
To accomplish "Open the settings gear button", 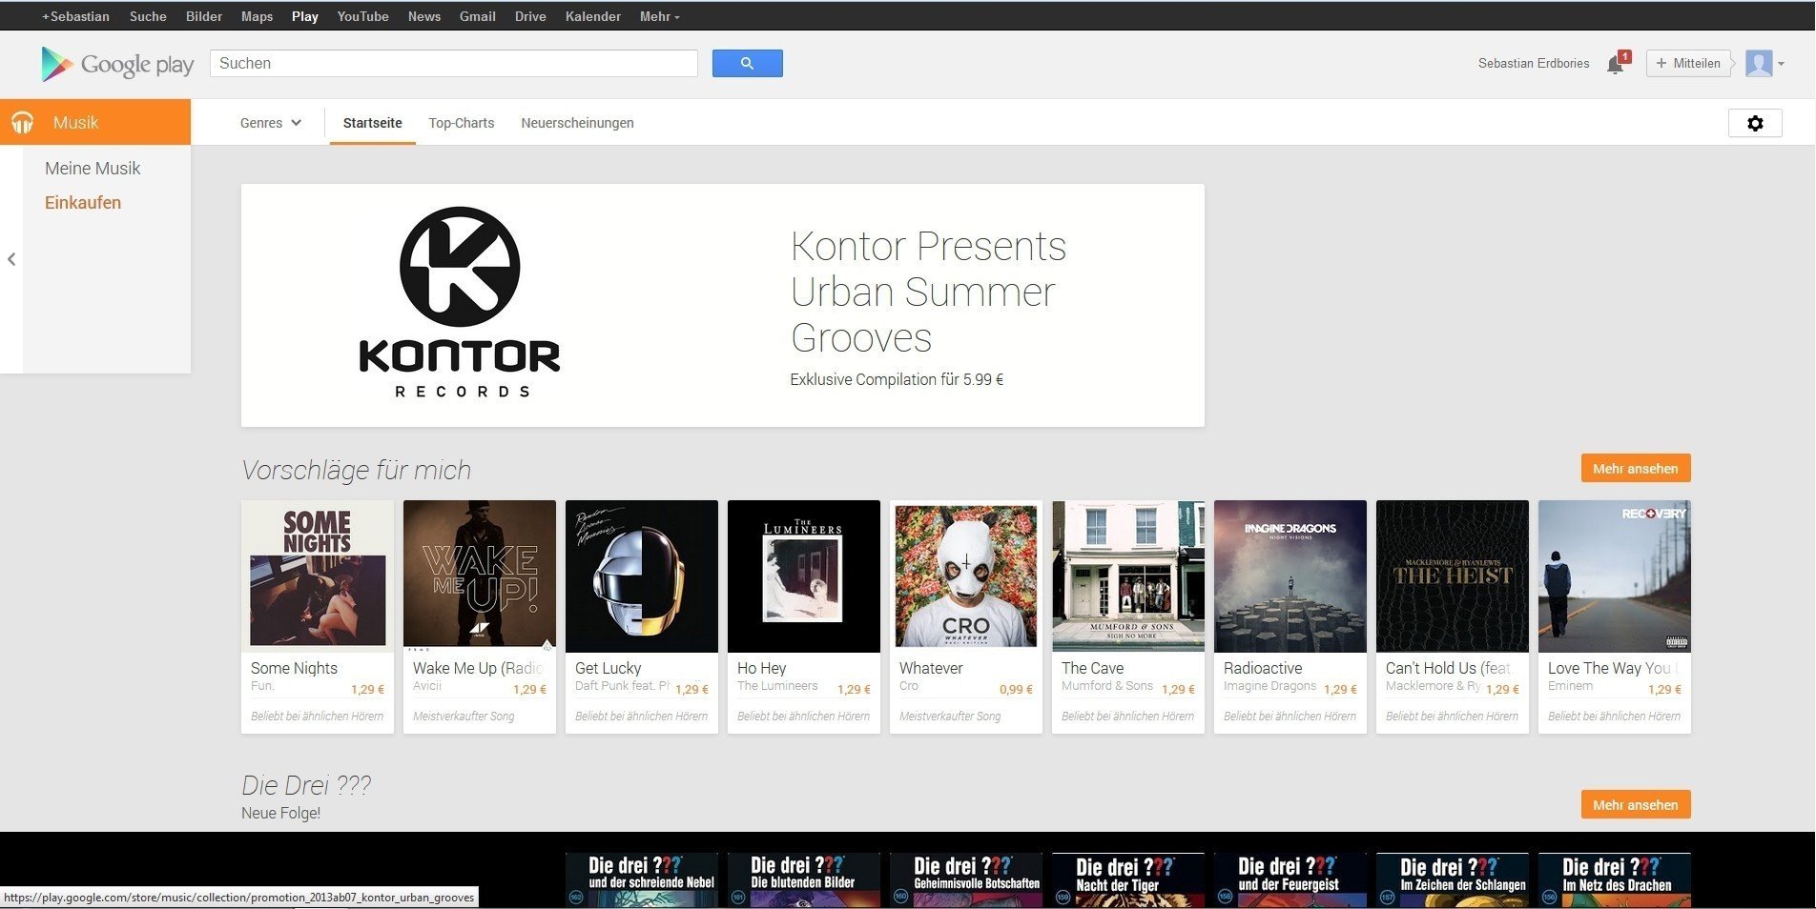I will 1755,123.
